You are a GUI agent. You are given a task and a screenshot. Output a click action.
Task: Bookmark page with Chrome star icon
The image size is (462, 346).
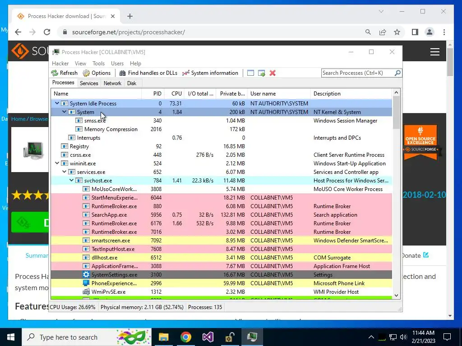(x=397, y=32)
